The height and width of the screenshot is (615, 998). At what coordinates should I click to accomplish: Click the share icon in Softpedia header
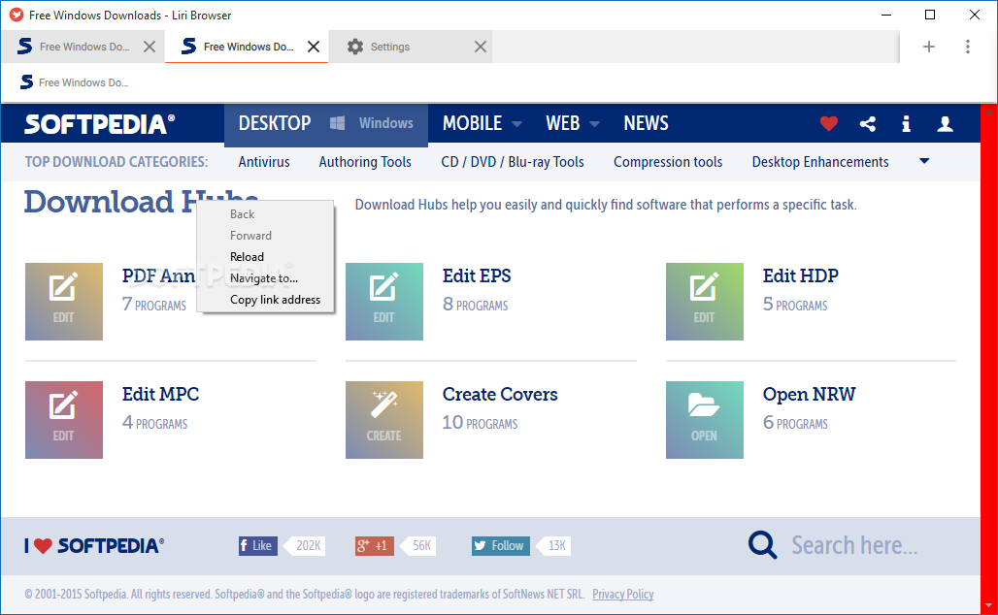pyautogui.click(x=868, y=123)
